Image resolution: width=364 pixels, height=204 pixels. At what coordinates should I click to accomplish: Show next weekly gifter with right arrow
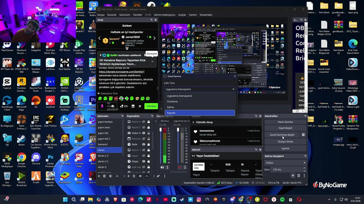click(x=154, y=38)
